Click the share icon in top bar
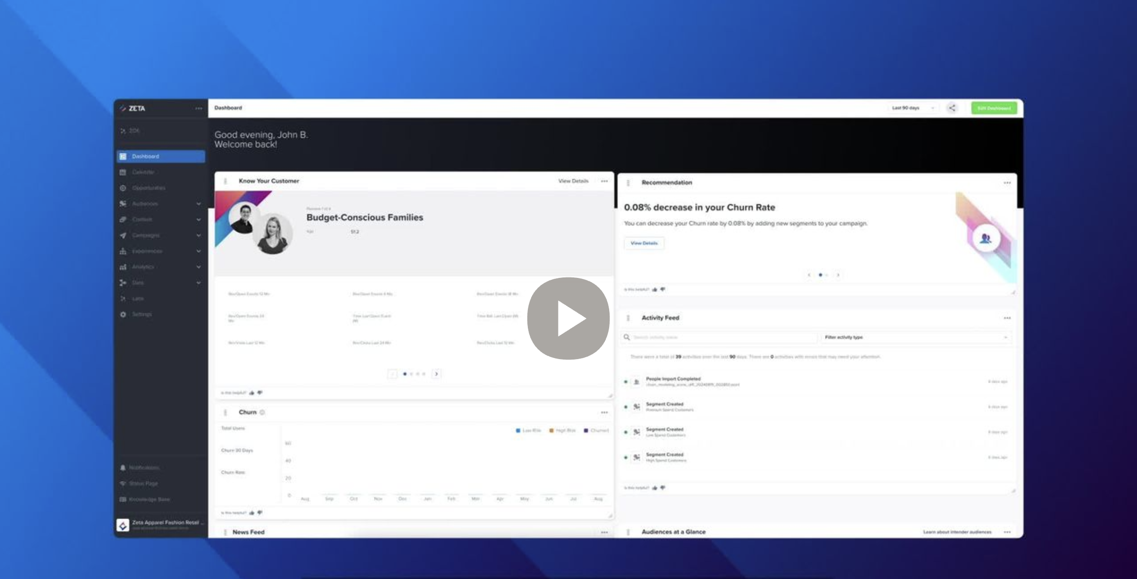 point(952,108)
